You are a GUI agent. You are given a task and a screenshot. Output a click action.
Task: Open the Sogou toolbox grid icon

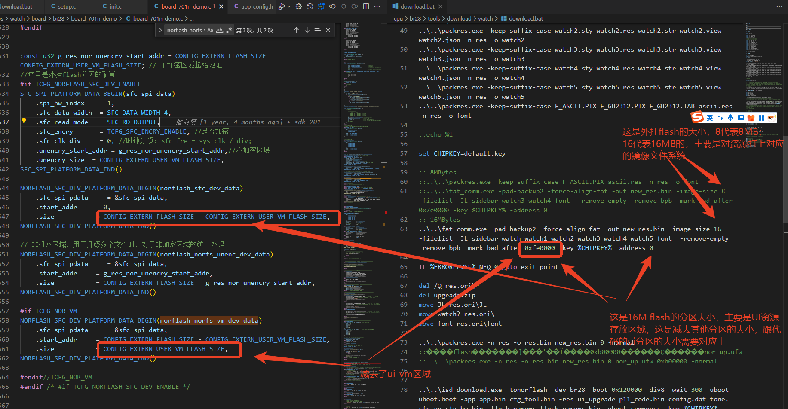click(761, 118)
